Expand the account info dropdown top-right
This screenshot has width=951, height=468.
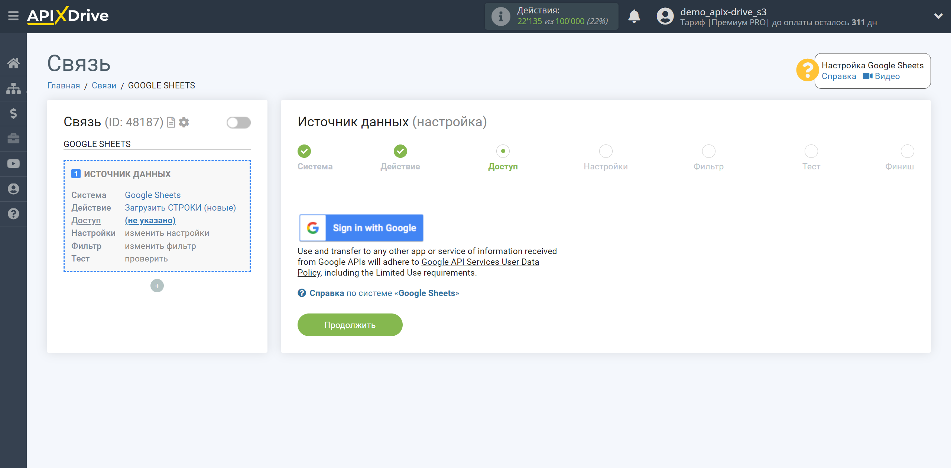(936, 16)
